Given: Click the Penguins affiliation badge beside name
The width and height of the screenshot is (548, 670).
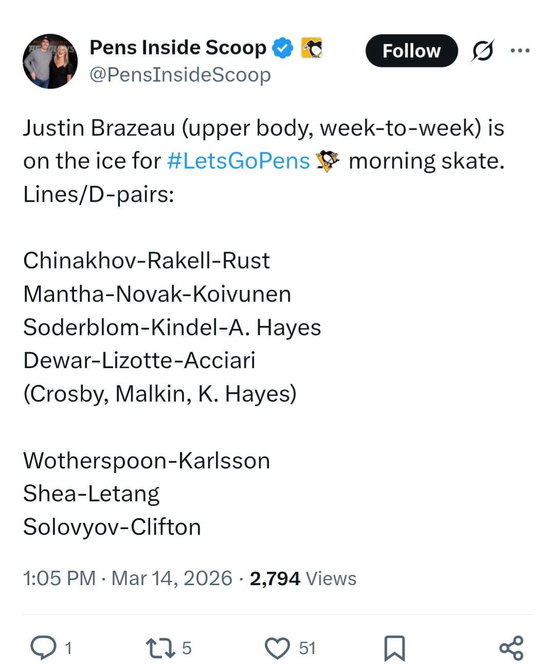Looking at the screenshot, I should [312, 48].
